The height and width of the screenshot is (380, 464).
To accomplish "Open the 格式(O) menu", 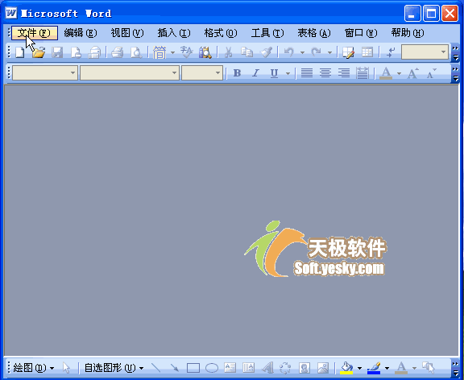I will [x=221, y=33].
